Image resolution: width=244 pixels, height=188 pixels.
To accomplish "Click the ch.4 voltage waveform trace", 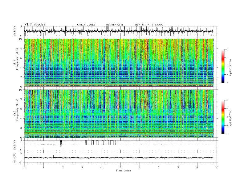I will (x=119, y=158).
